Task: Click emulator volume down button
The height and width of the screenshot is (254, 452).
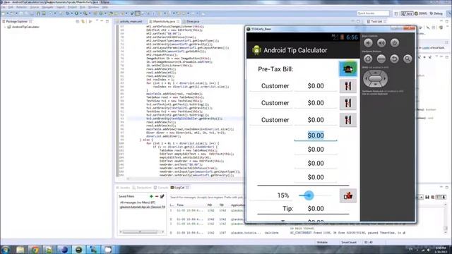Action: (368, 43)
